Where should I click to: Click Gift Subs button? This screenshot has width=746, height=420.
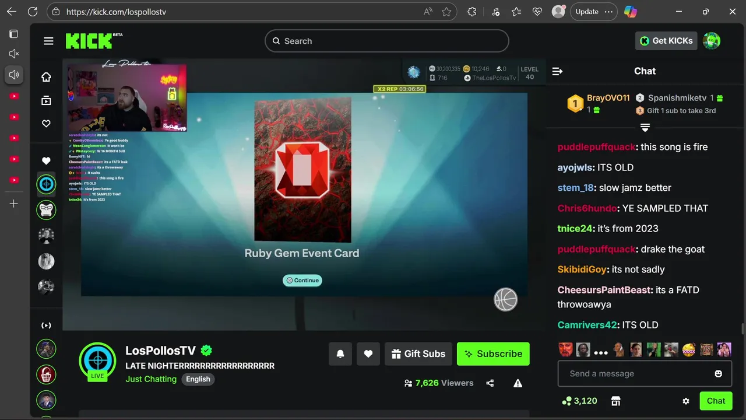pos(418,354)
